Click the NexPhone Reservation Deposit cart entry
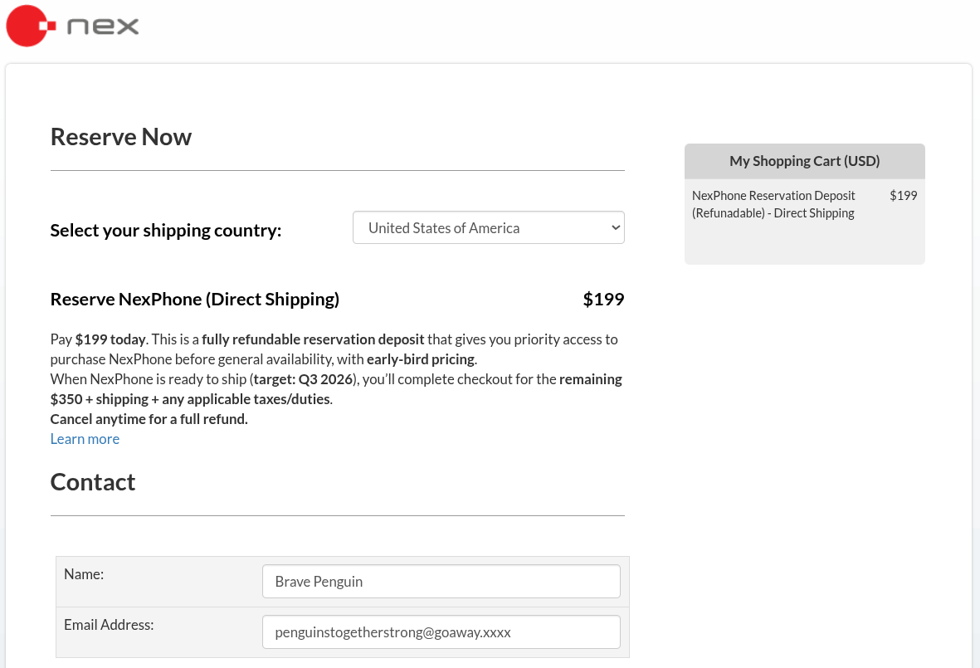Screen dimensions: 980x668 [773, 203]
